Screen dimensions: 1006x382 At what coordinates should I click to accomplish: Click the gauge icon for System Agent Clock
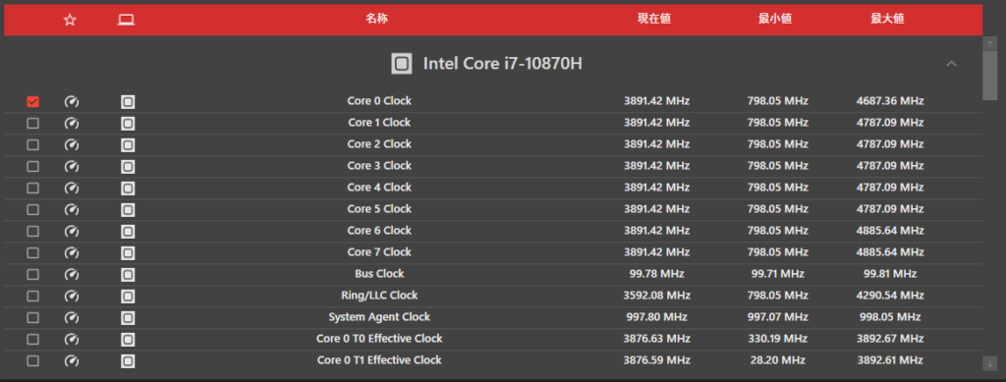point(72,318)
